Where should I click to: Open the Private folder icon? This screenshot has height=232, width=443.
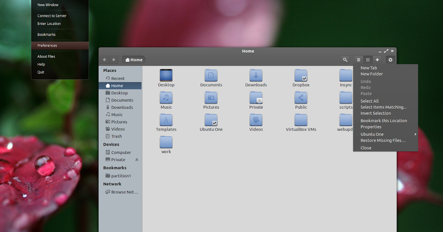(256, 98)
